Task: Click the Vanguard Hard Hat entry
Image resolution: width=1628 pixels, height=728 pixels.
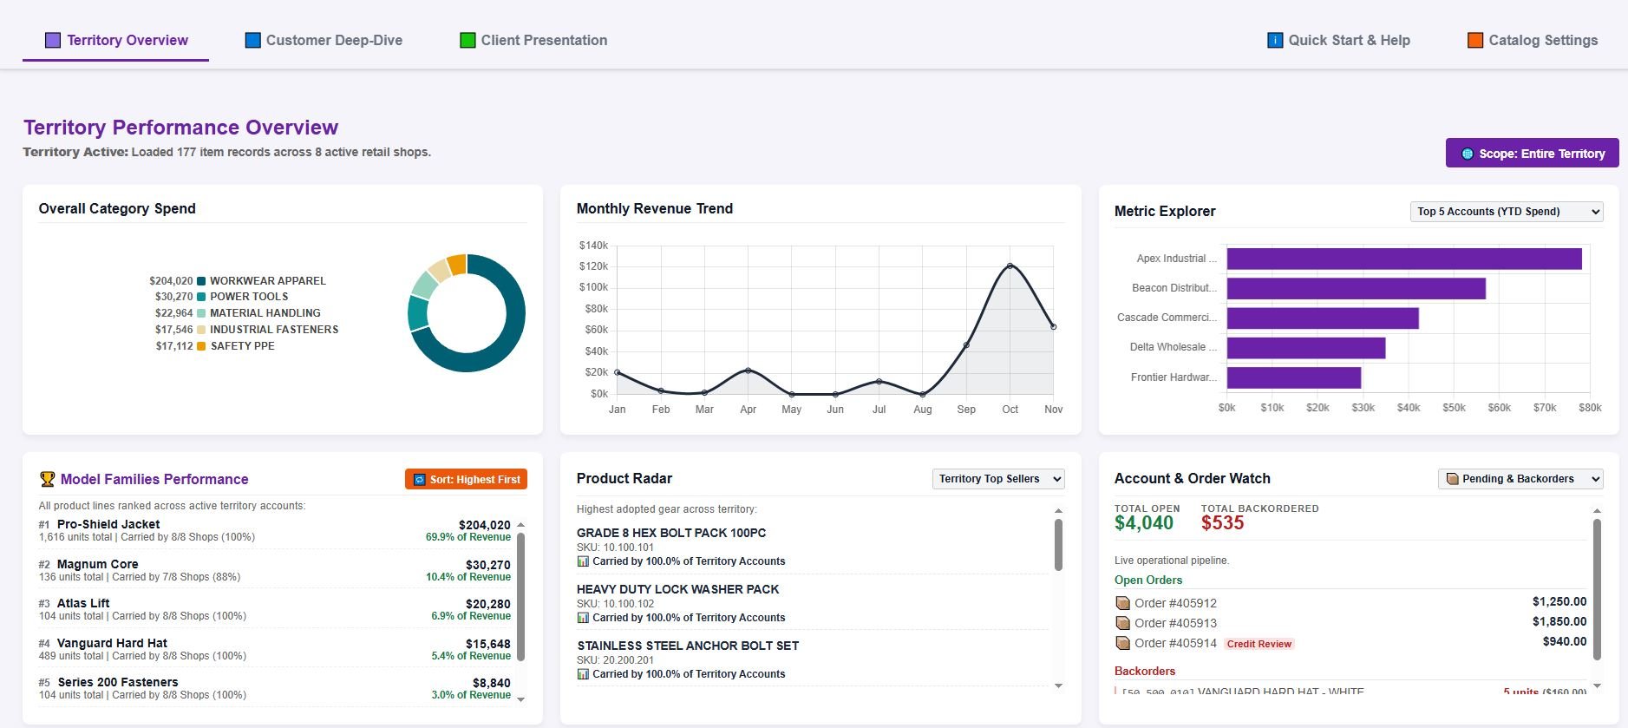Action: (112, 643)
